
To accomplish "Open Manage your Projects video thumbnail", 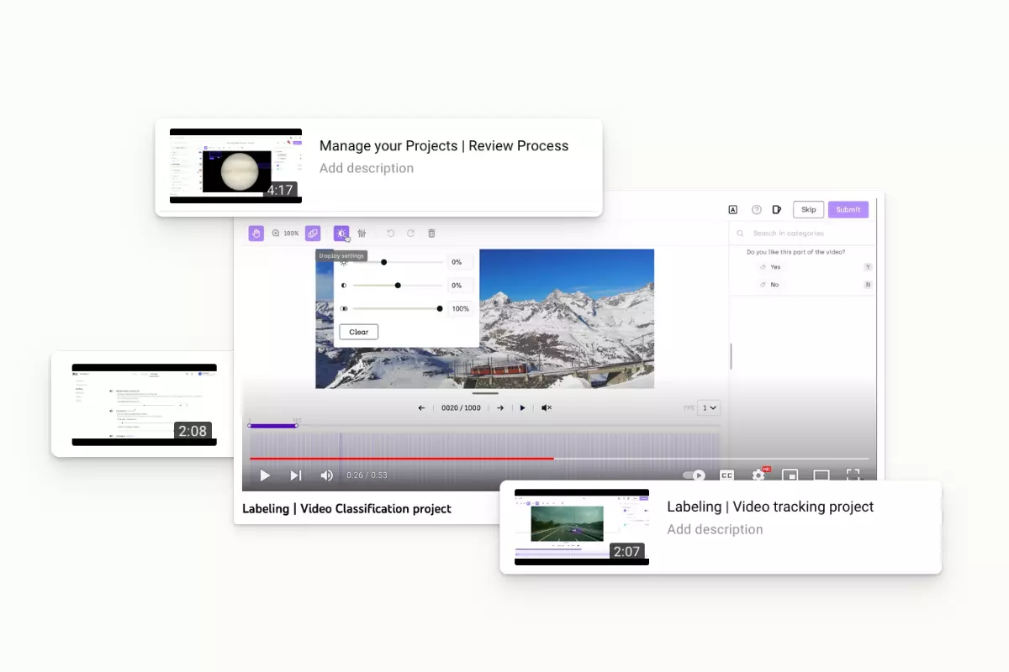I will pos(235,166).
